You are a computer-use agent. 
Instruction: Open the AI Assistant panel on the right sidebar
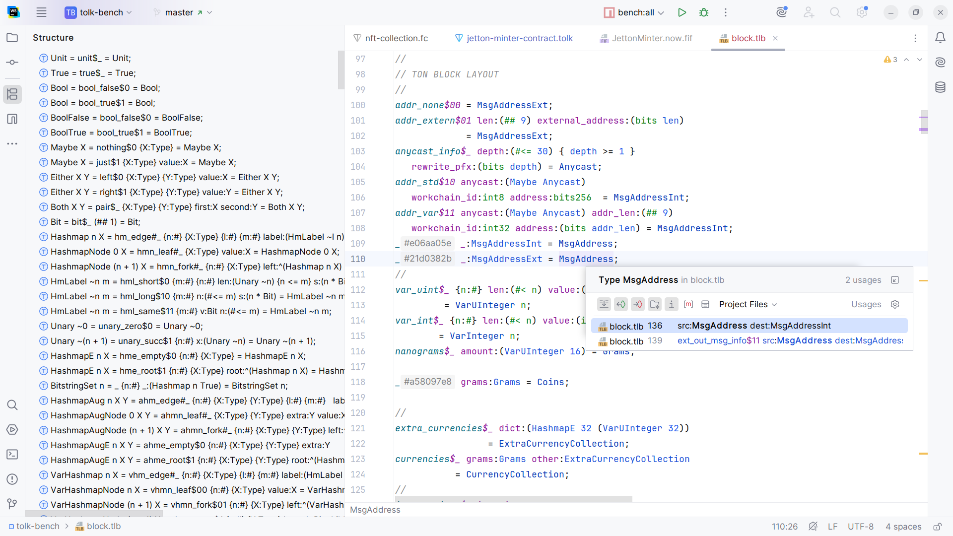pos(940,63)
